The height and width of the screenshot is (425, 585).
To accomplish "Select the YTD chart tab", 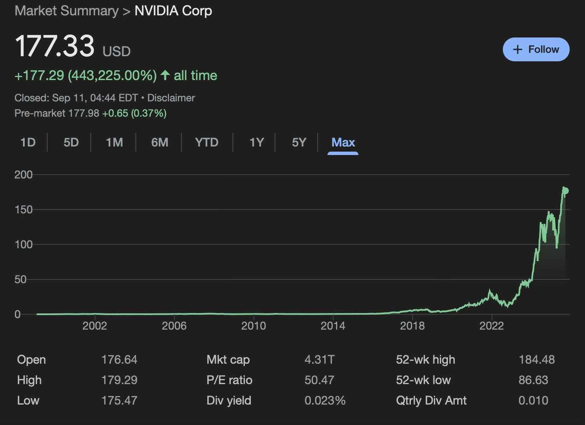I will point(207,142).
